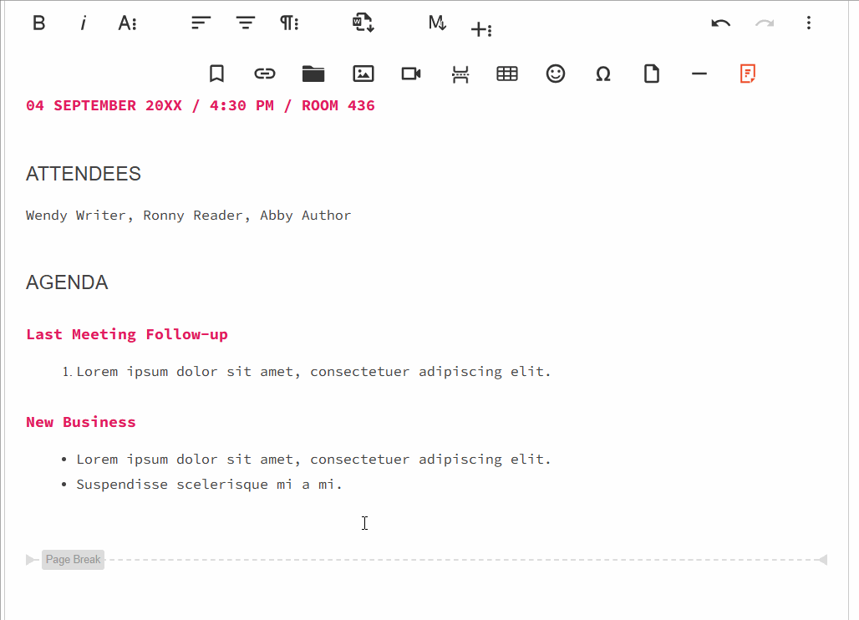Toggle italic formatting

coord(83,23)
